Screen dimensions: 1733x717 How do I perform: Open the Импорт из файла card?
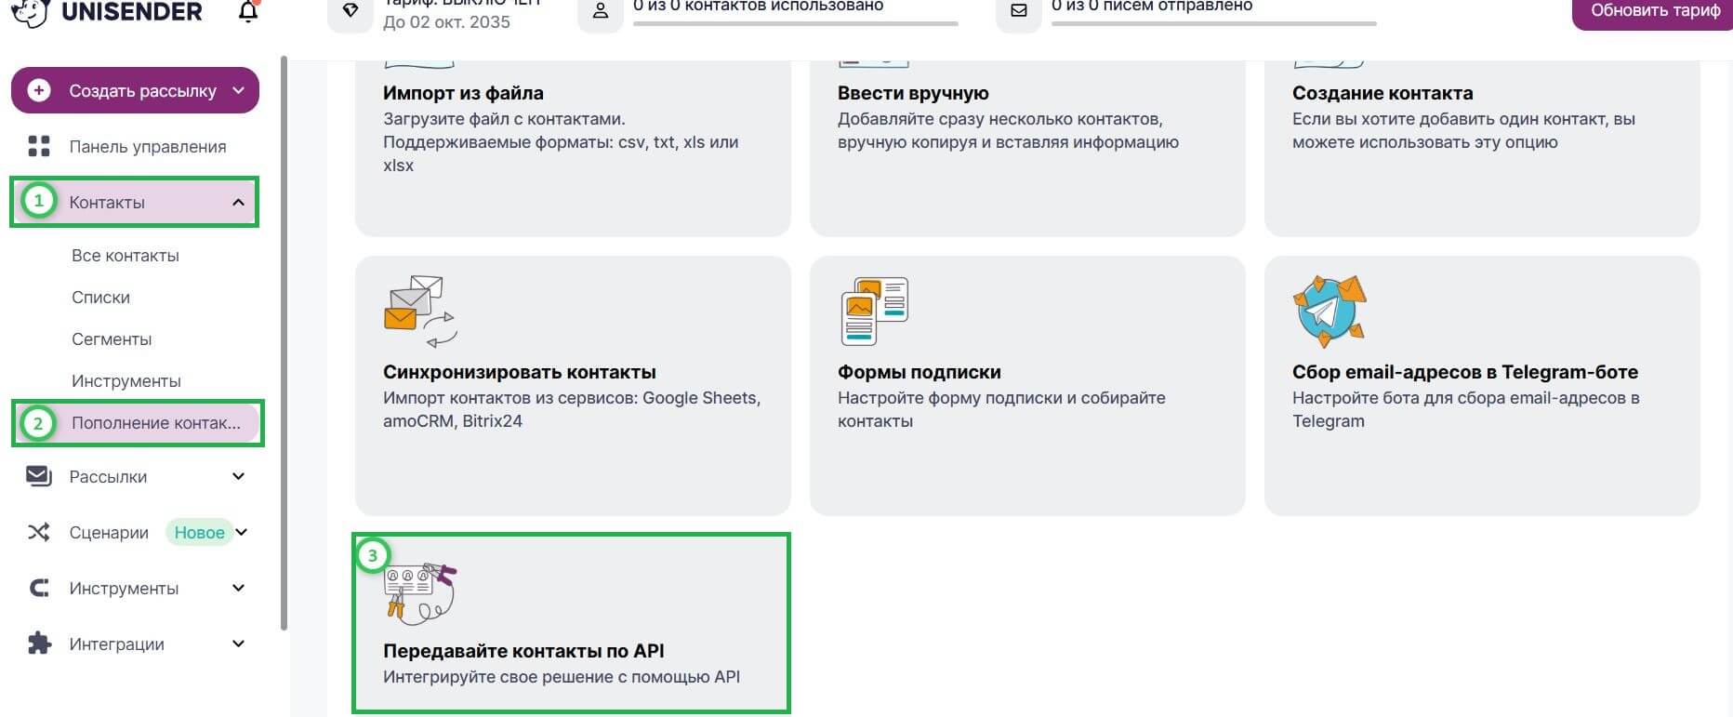tap(573, 139)
